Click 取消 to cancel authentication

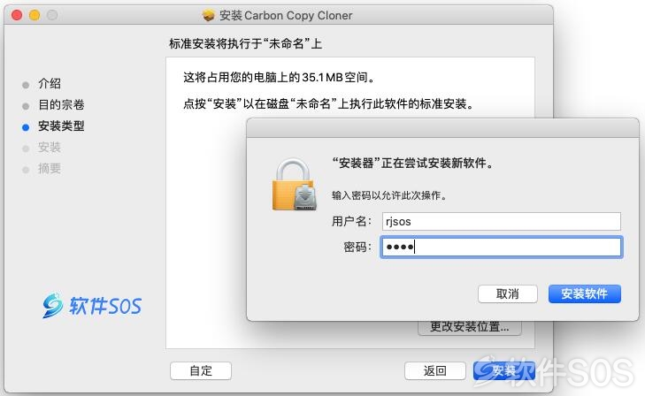pyautogui.click(x=508, y=293)
